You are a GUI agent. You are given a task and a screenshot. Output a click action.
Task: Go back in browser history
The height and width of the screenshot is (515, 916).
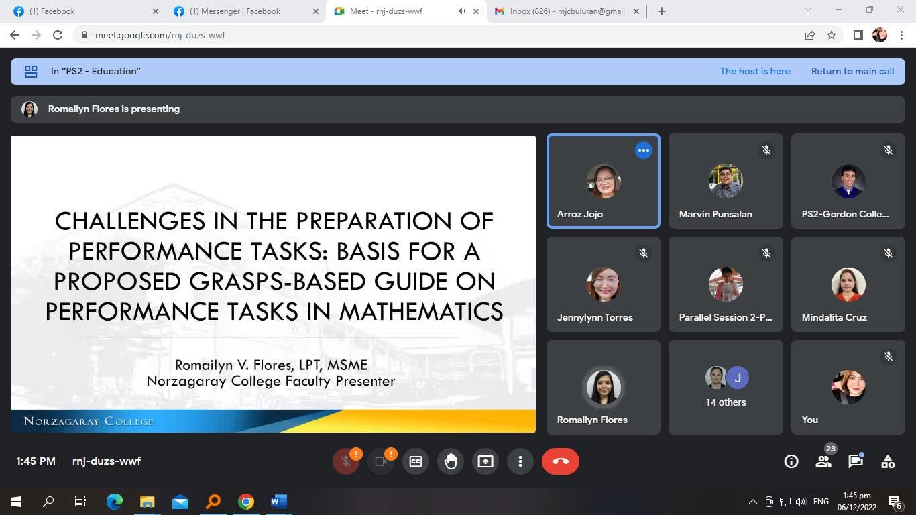[15, 35]
